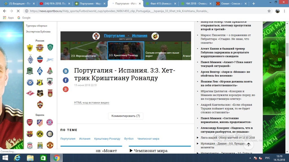Select the '3:3. Криштиану Роналду' video thumbnail
Screen dimensions: 289x162
pyautogui.click(x=126, y=51)
